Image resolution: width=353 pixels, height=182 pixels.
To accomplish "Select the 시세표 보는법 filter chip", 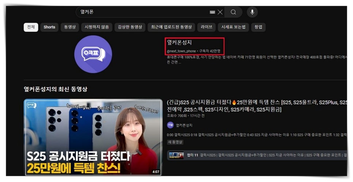I will coord(233,27).
